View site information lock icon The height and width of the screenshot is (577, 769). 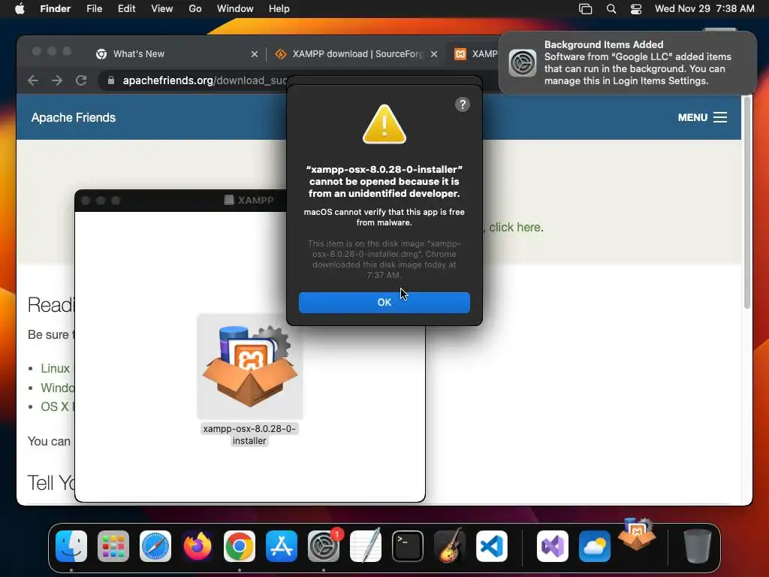tap(111, 80)
